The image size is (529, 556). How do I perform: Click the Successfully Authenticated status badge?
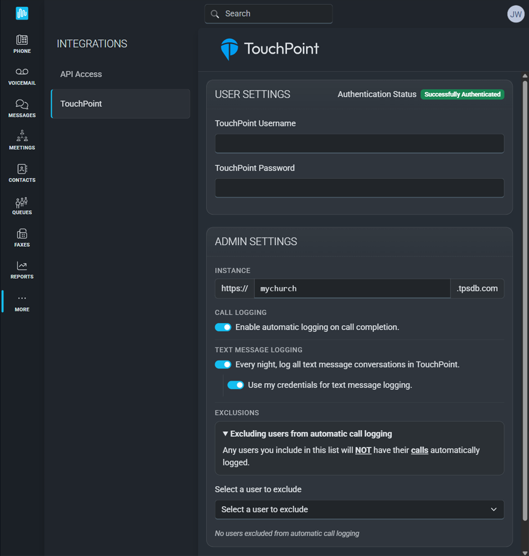(x=463, y=94)
